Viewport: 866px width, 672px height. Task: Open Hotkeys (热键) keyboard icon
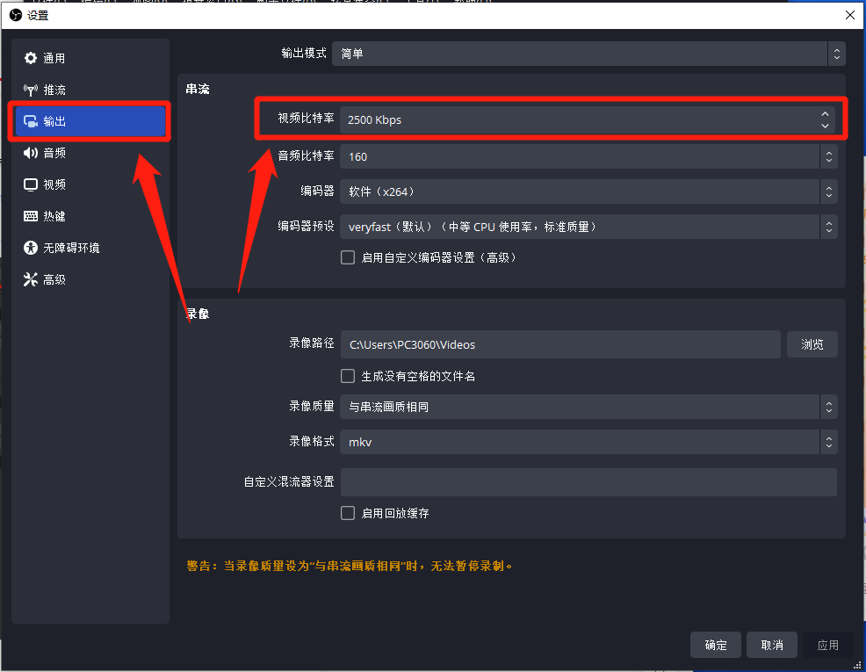(x=31, y=216)
